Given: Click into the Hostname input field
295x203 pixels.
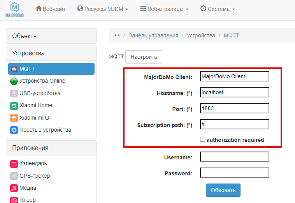Looking at the screenshot, I should pyautogui.click(x=234, y=92).
